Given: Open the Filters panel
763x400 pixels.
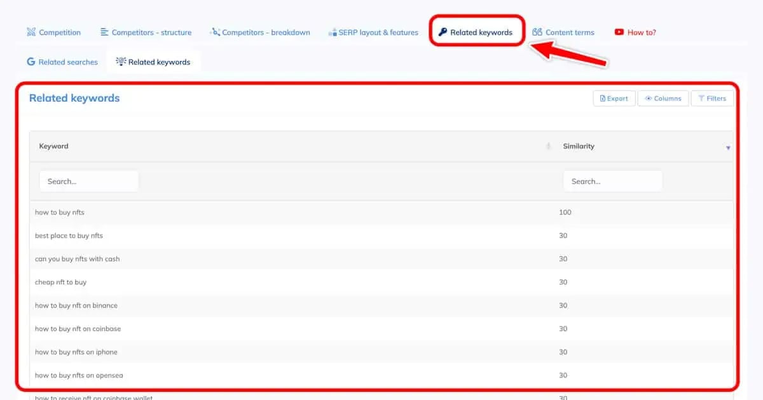Looking at the screenshot, I should pyautogui.click(x=711, y=98).
